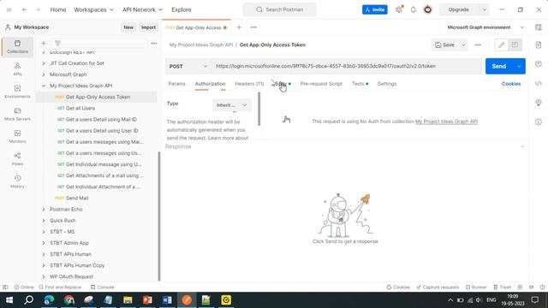Screen dimensions: 548x308
Task: Open the POST method dropdown
Action: 188,67
